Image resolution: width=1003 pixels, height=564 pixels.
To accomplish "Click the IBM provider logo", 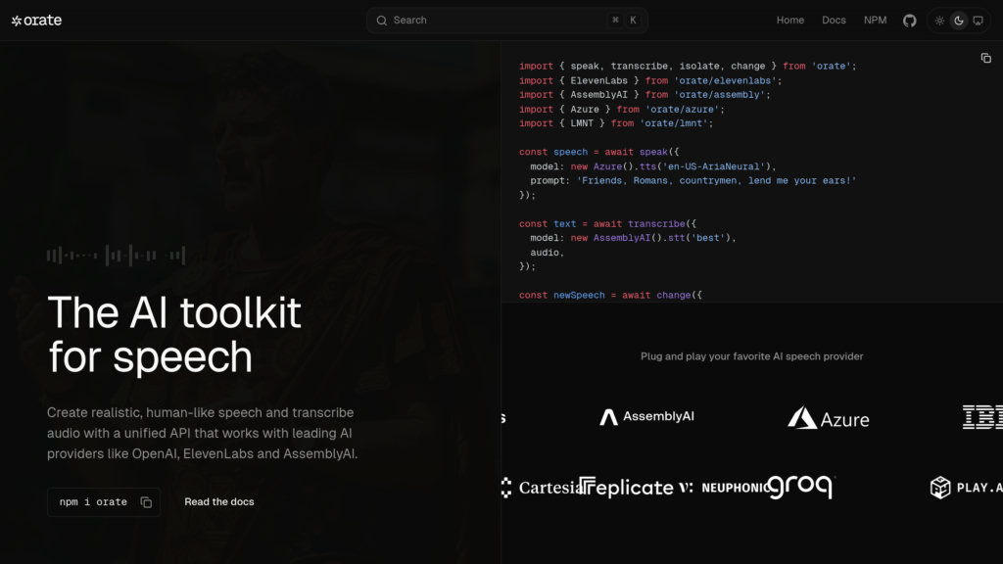I will click(982, 417).
